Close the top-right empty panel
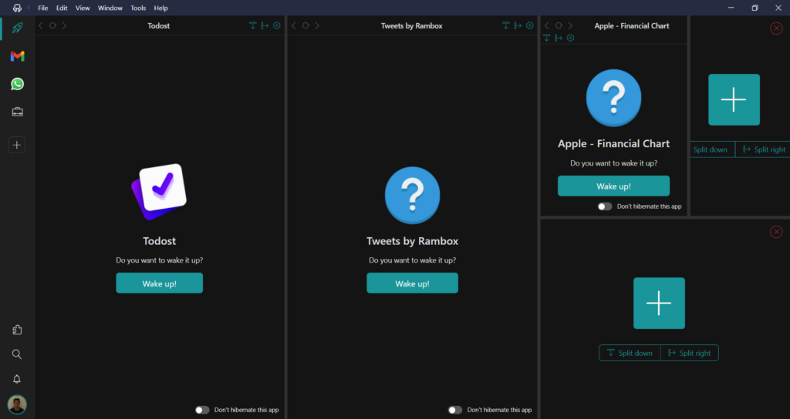Screen dimensions: 790x419 776,28
